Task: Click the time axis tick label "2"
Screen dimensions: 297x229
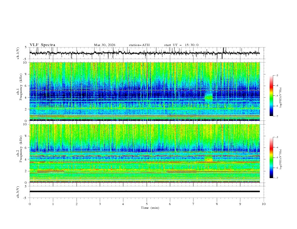Action: [76, 204]
